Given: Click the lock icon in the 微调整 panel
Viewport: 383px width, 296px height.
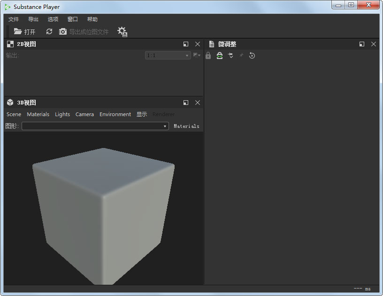Looking at the screenshot, I should [x=208, y=55].
